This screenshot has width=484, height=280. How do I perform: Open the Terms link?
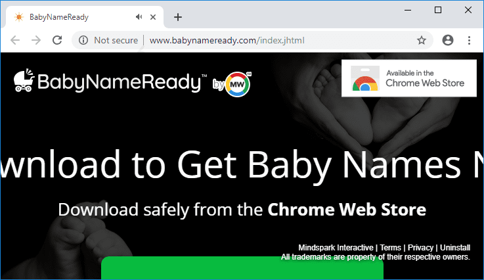point(390,248)
